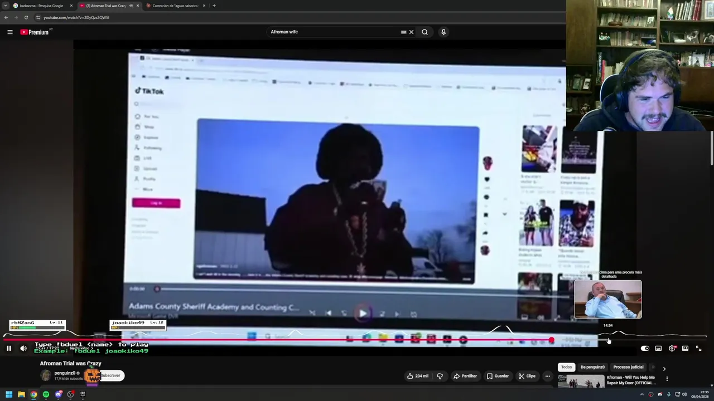714x401 pixels.
Task: Open the options menu on the Afroman recommendation
Action: click(x=667, y=379)
